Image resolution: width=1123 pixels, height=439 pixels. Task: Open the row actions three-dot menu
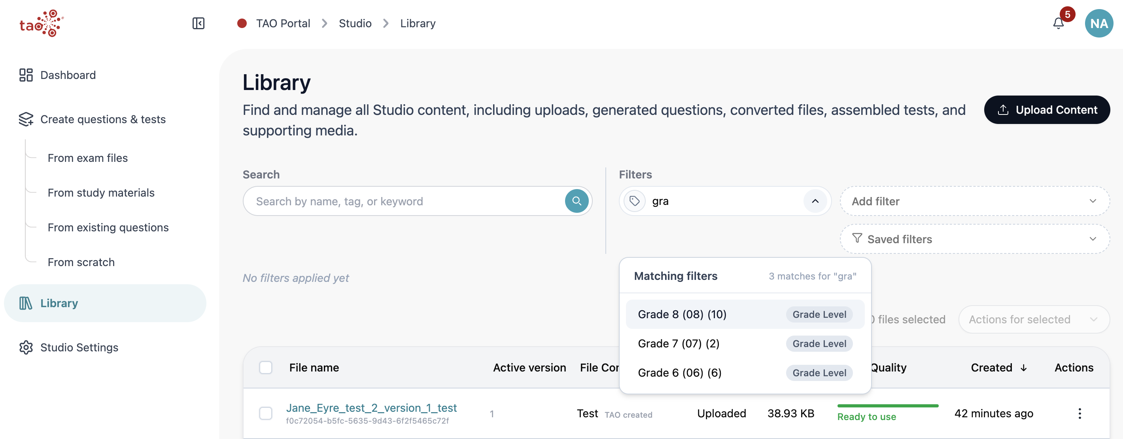click(1080, 413)
